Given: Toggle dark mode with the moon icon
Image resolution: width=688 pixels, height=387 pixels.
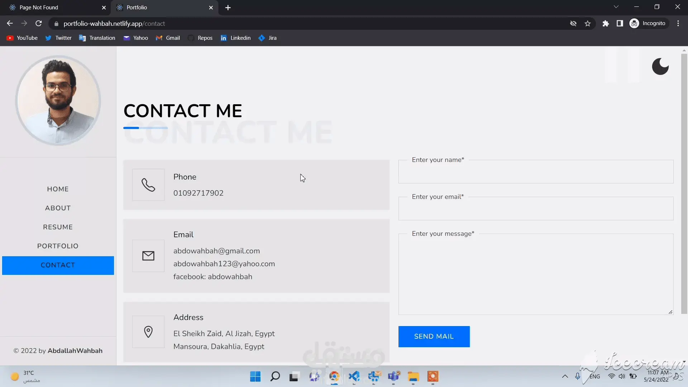Looking at the screenshot, I should (660, 67).
